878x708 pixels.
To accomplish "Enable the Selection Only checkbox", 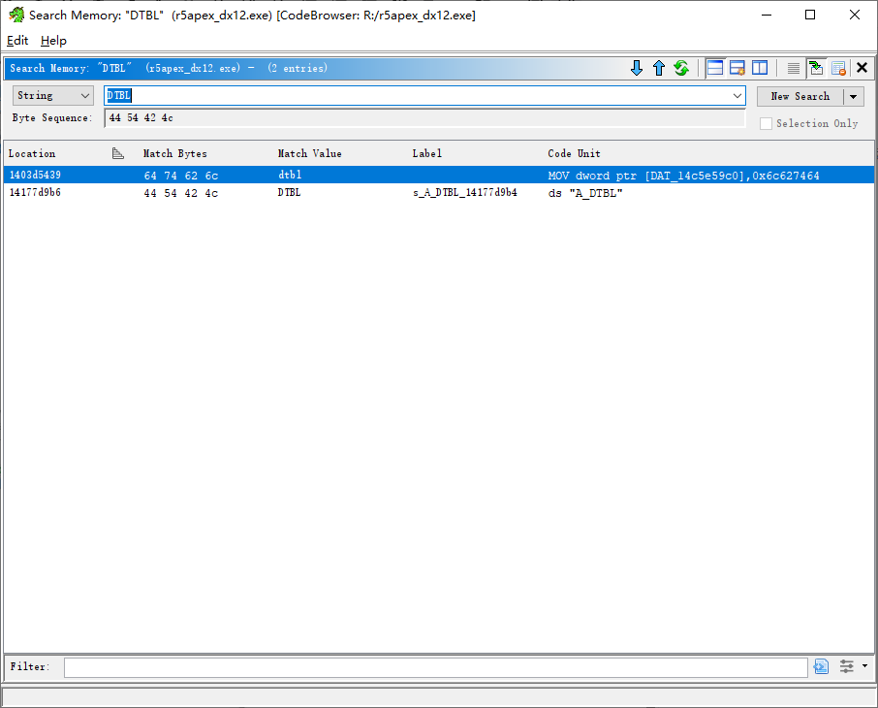I will 766,123.
